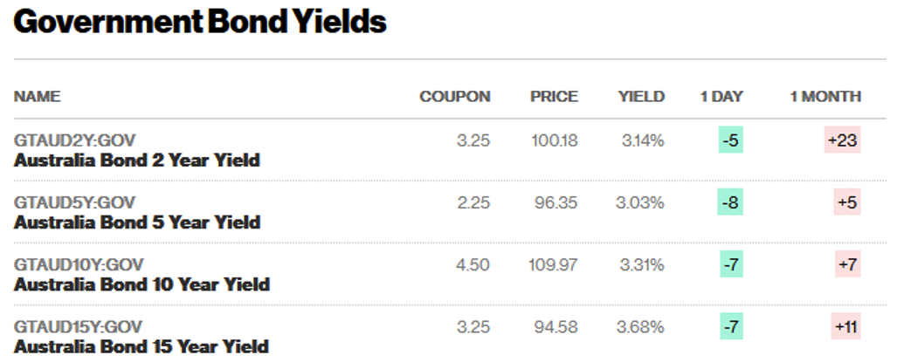Click the YIELD column header
The height and width of the screenshot is (362, 897).
(x=641, y=96)
